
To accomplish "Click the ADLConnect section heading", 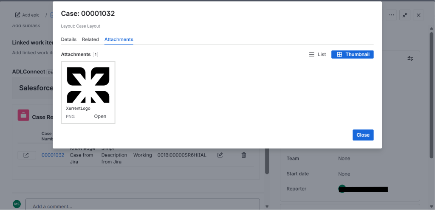I will tap(28, 72).
